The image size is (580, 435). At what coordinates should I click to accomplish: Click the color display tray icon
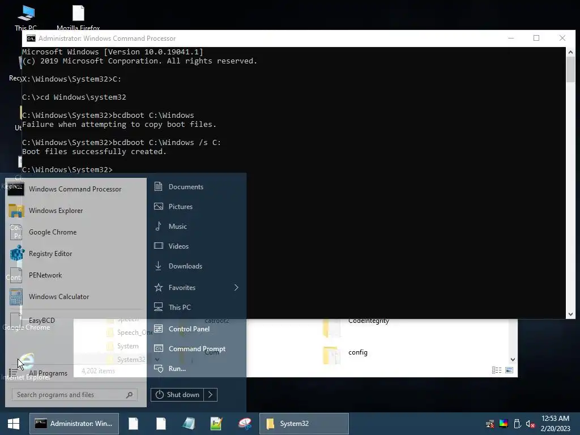point(504,424)
